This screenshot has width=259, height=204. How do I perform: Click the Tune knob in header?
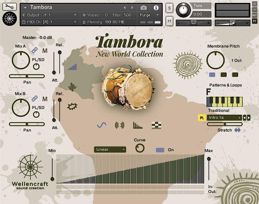coord(183,10)
